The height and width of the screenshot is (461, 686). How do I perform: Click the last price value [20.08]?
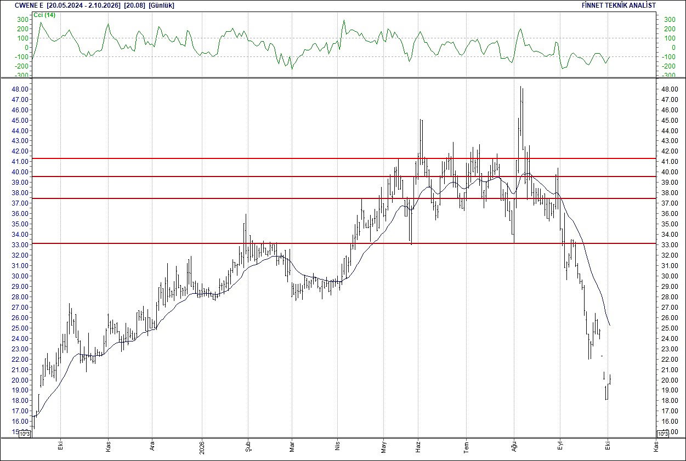click(134, 5)
